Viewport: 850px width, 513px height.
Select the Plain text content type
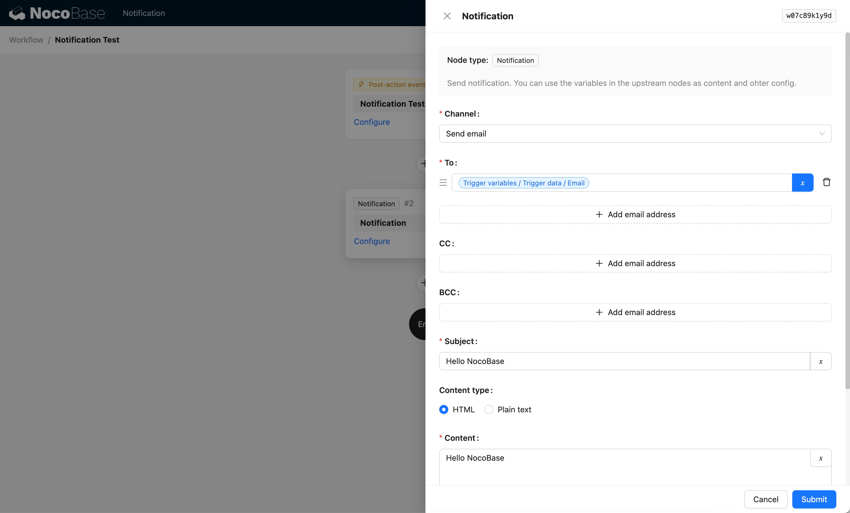pos(488,409)
